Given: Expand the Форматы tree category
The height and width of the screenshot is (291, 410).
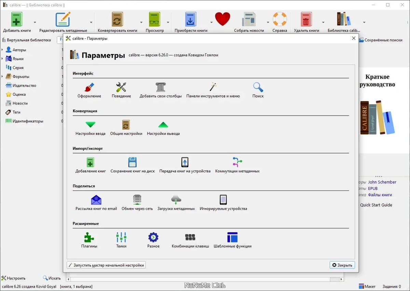Looking at the screenshot, I should [x=2, y=77].
